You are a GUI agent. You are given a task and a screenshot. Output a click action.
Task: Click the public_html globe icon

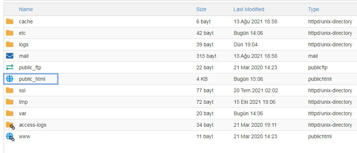(x=10, y=79)
